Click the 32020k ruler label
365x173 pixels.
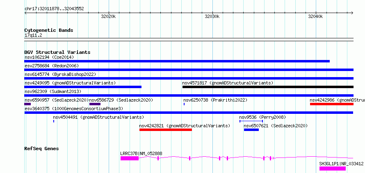(109, 16)
